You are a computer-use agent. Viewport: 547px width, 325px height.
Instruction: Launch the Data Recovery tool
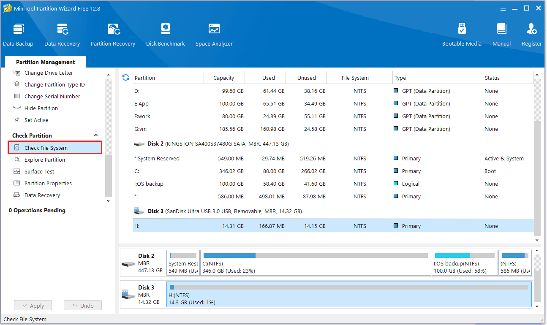point(62,35)
